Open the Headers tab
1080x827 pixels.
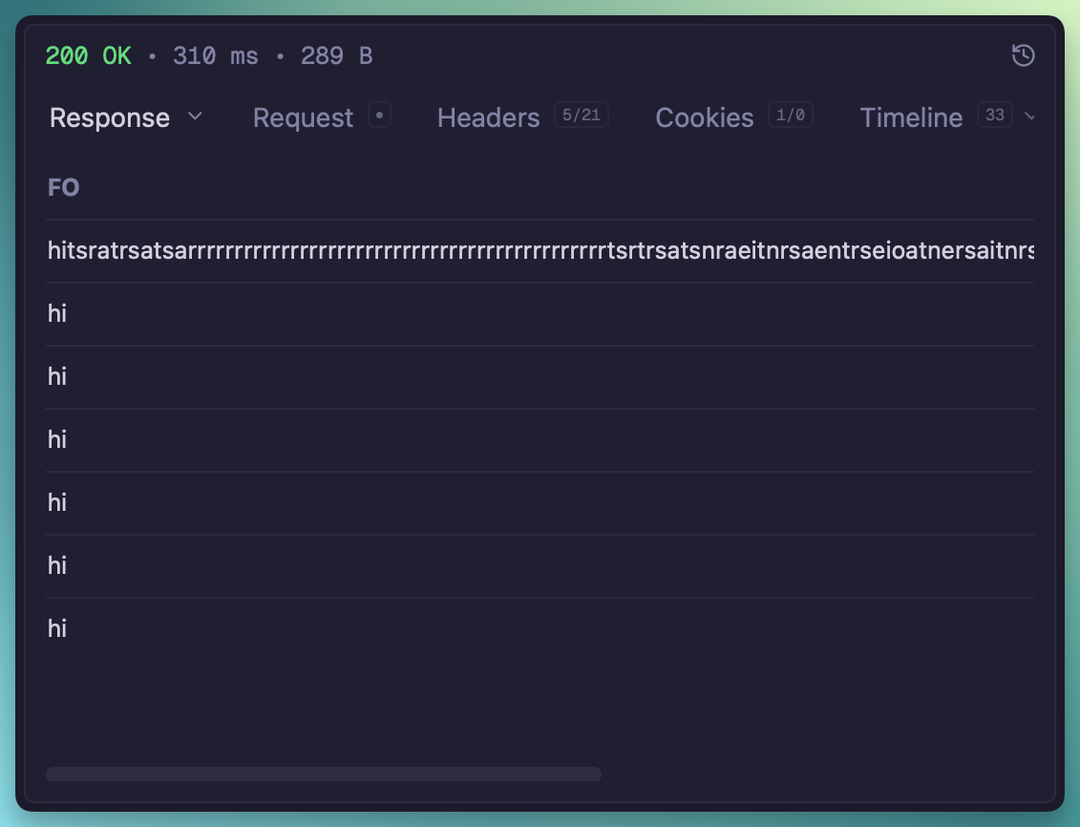coord(488,117)
